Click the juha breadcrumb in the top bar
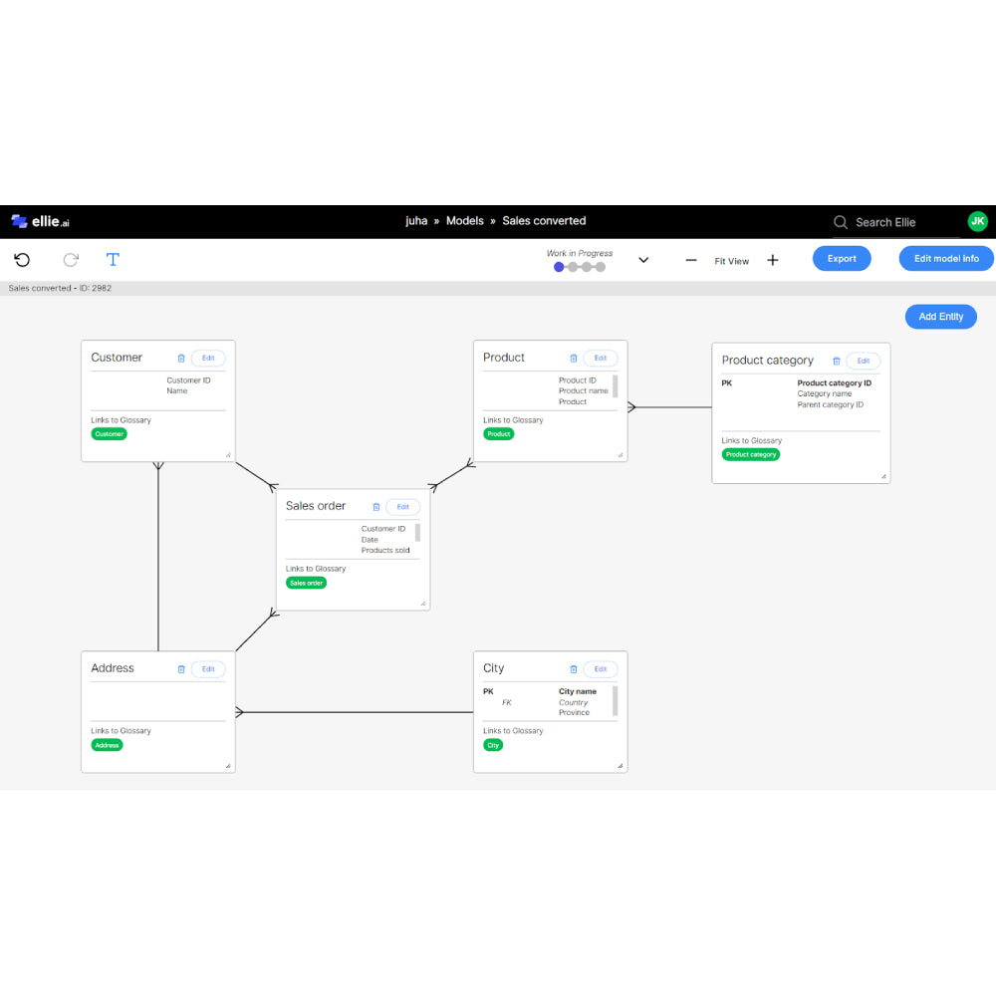This screenshot has height=996, width=996. [x=416, y=221]
